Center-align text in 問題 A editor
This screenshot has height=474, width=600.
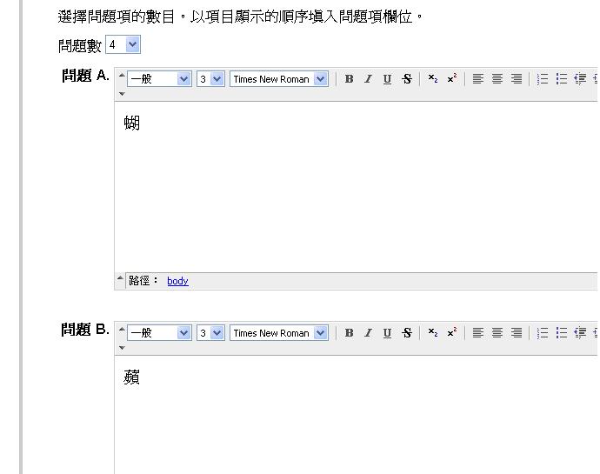[x=497, y=79]
